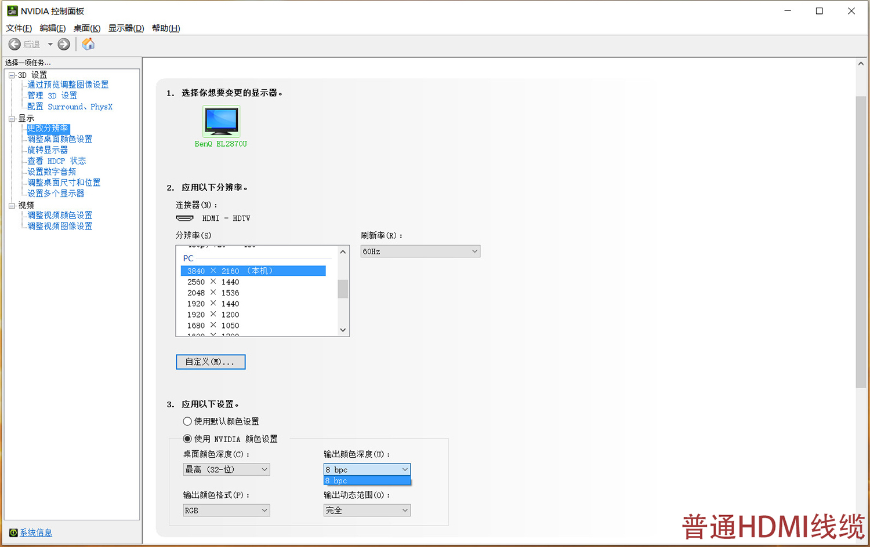Click resolution list scroll down arrow
This screenshot has height=547, width=870.
[343, 330]
